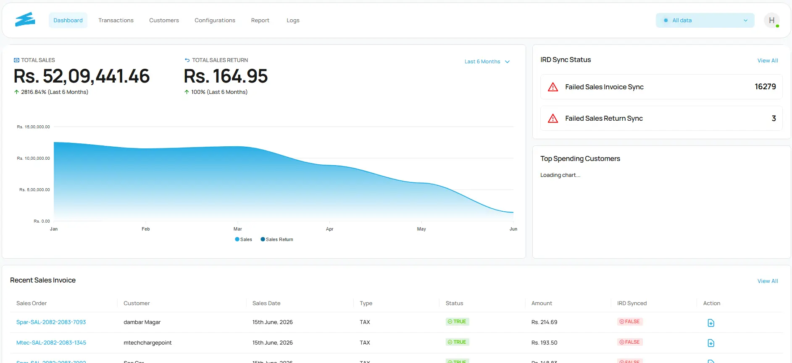Click the Total Sales Return arrow icon
The image size is (792, 363).
point(187,60)
